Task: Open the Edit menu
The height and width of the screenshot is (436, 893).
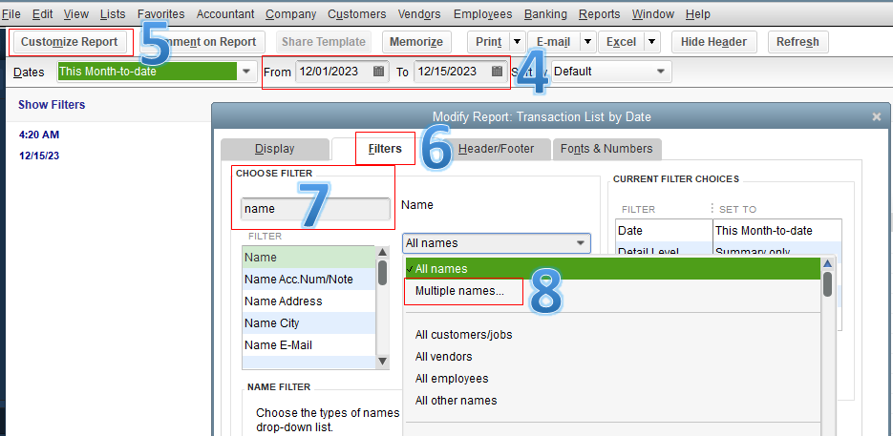Action: tap(42, 13)
